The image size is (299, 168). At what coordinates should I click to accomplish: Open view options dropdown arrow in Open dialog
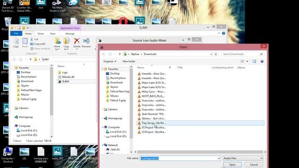(x=247, y=61)
